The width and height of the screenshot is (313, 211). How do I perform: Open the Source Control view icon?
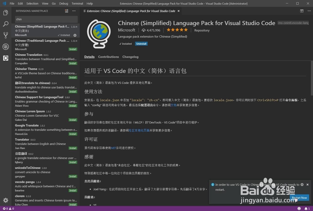point(6,35)
